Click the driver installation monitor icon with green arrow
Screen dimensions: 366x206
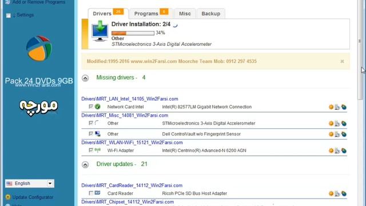coord(100,31)
